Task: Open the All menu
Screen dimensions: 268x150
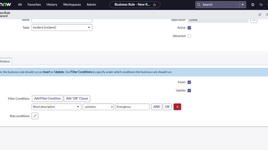Action: pyautogui.click(x=20, y=5)
